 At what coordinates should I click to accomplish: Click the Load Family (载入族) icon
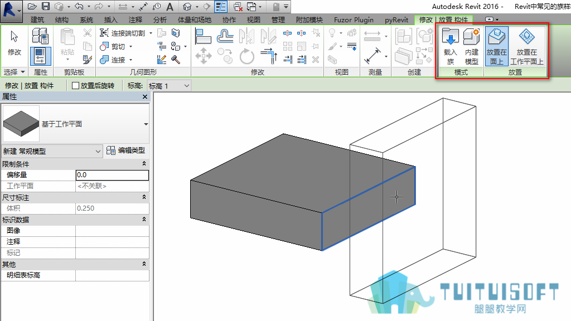451,47
